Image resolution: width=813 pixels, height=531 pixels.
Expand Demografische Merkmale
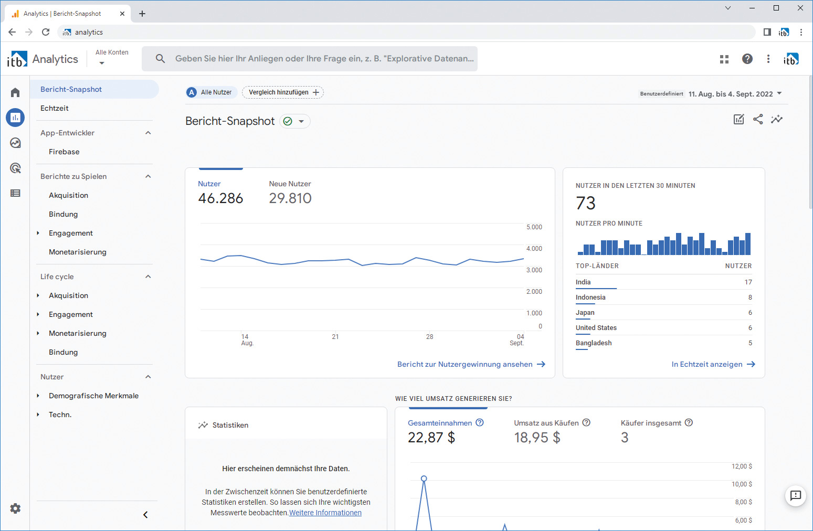click(x=38, y=396)
